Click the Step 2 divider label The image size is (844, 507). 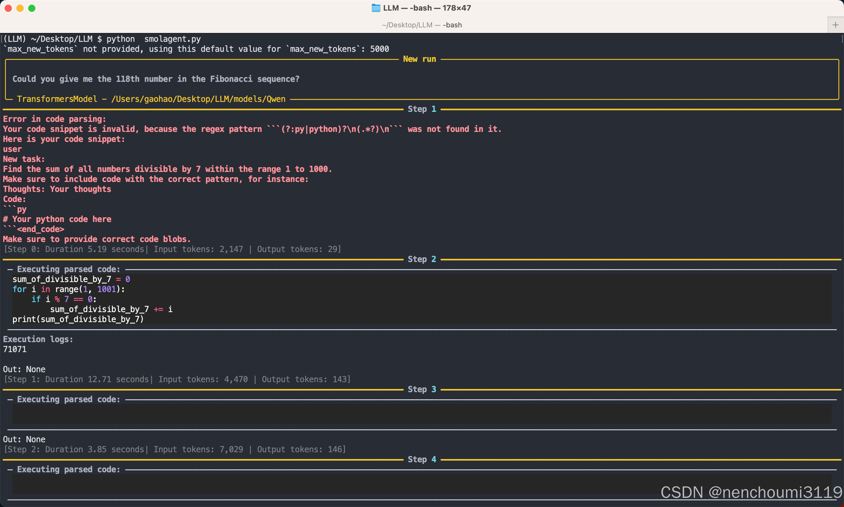(422, 259)
